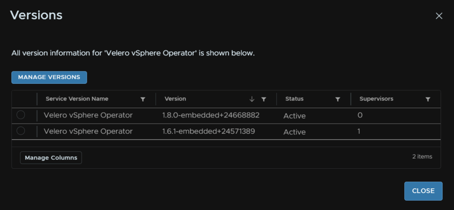
Task: Click the 2 items count label
Action: [x=422, y=156]
